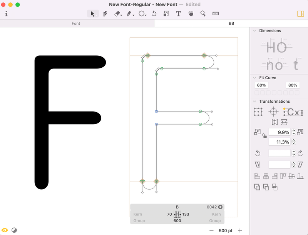Select the BB edit tab
The image size is (308, 235).
tap(231, 23)
